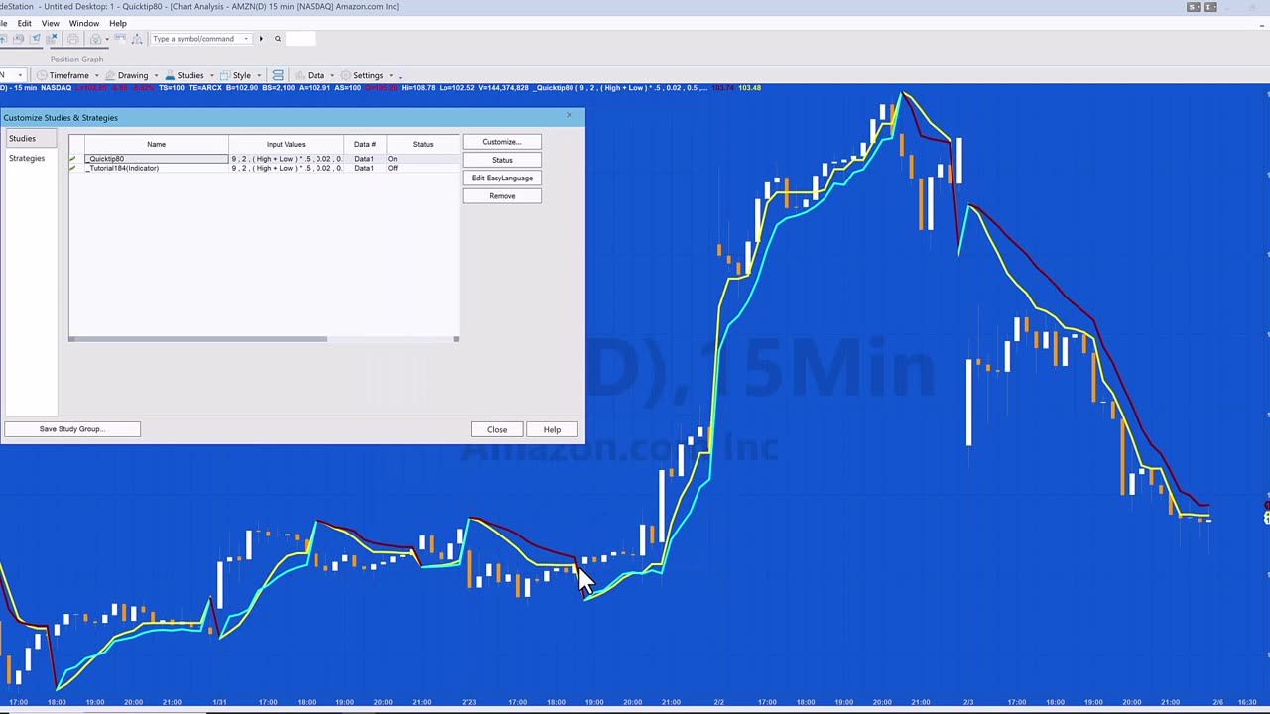Click the Studies flask icon
The height and width of the screenshot is (714, 1270).
(170, 75)
